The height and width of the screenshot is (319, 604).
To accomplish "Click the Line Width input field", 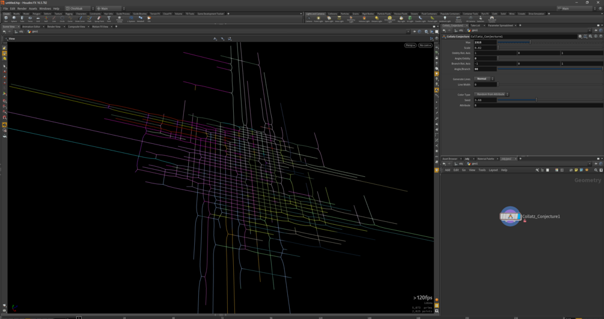I will [484, 85].
